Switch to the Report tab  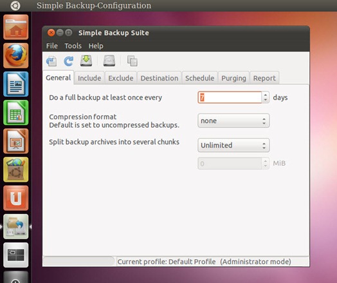coord(264,78)
